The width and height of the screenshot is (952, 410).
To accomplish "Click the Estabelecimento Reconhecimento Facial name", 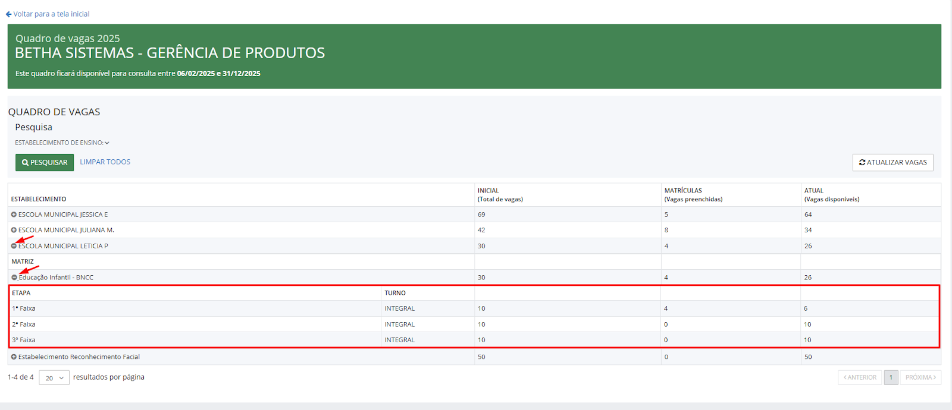I will tap(79, 357).
